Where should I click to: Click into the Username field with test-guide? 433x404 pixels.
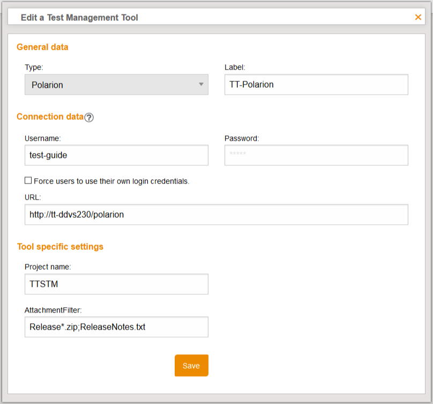[x=116, y=155]
